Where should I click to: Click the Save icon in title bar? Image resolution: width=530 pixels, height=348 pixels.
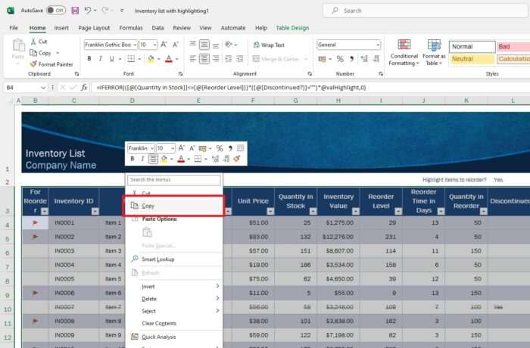click(74, 11)
